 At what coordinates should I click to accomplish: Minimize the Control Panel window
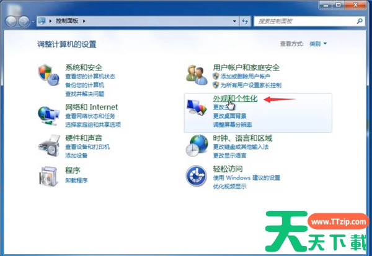click(x=326, y=5)
